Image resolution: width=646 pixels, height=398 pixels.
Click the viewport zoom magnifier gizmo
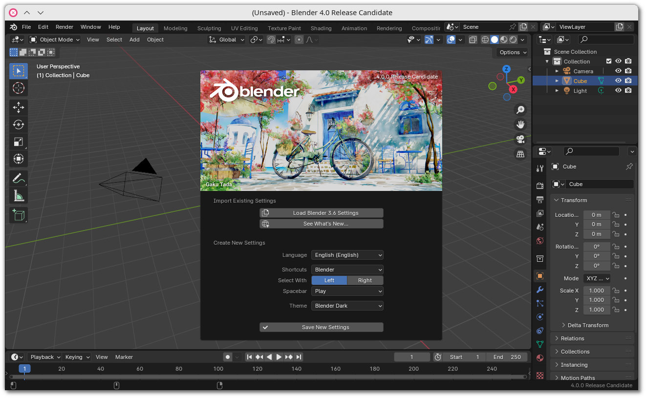pyautogui.click(x=520, y=110)
